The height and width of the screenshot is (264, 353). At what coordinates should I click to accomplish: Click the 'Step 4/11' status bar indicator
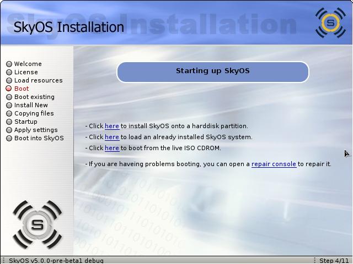334,261
